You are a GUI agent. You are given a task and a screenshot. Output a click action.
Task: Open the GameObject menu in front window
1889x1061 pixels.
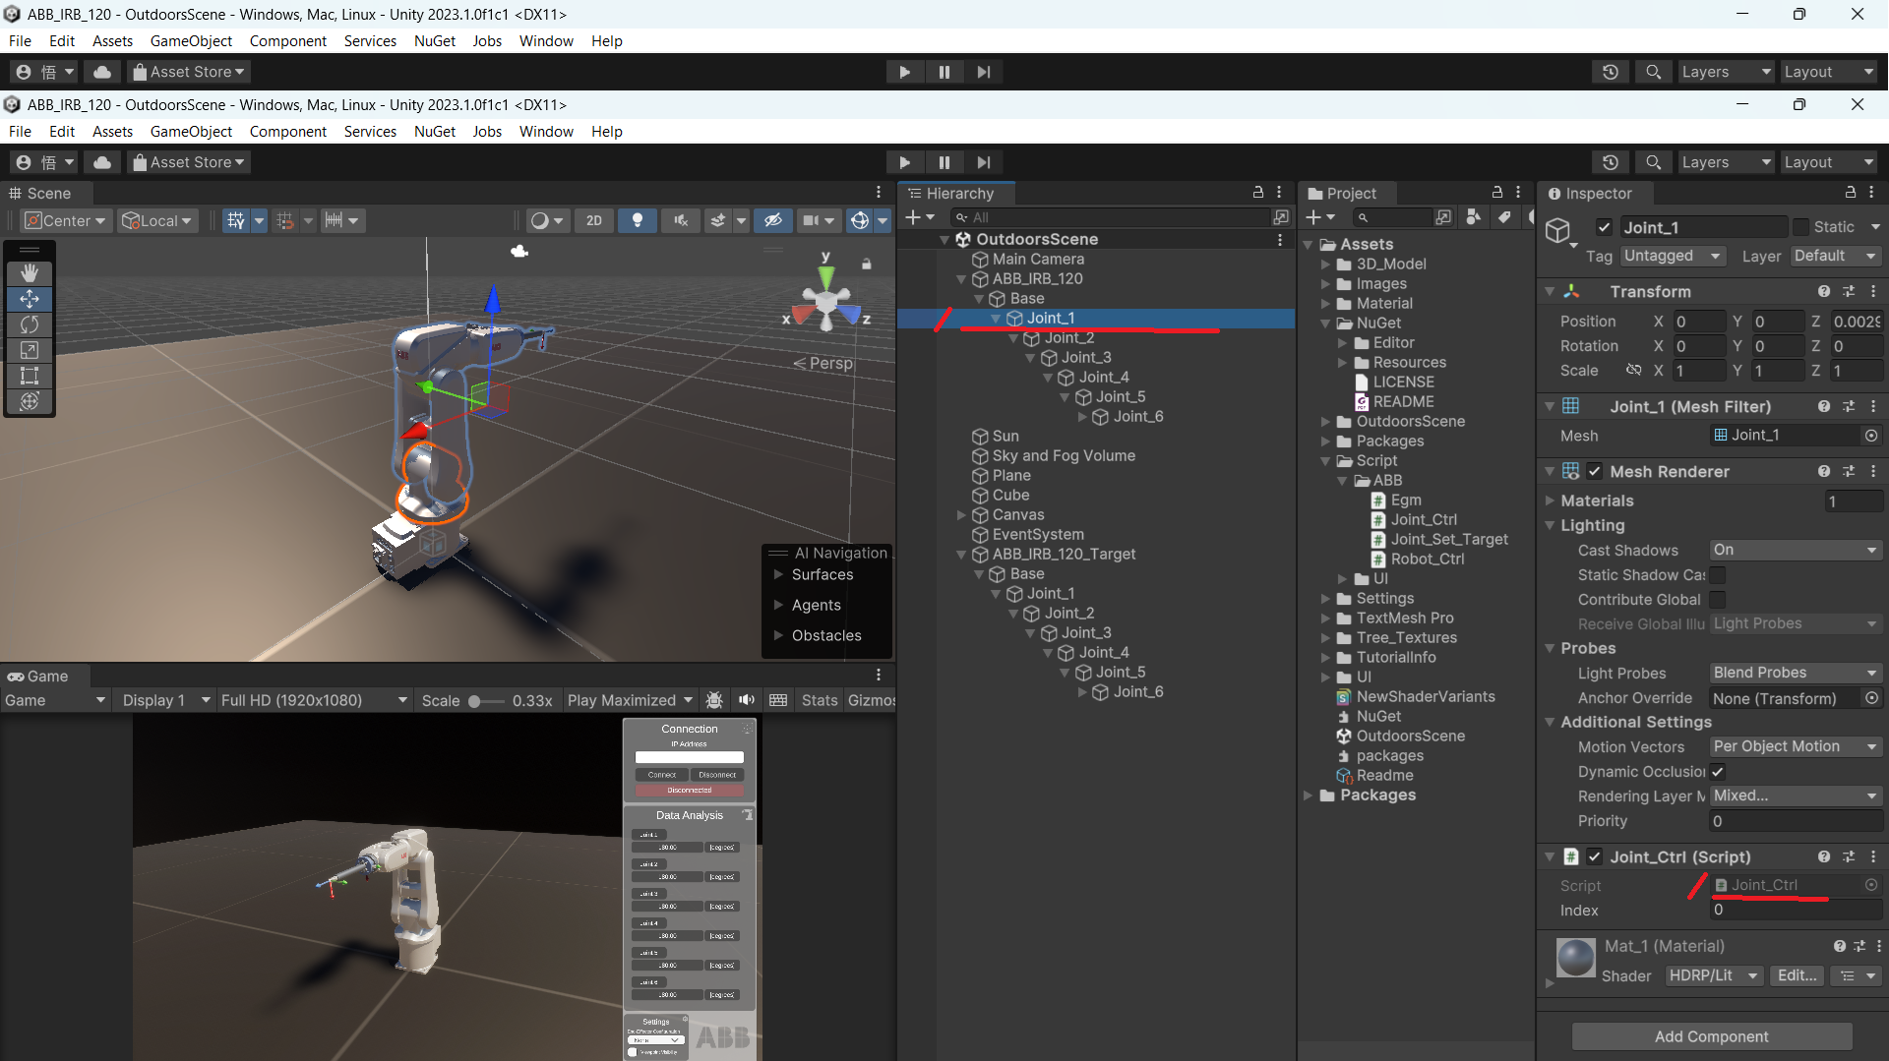coord(191,132)
